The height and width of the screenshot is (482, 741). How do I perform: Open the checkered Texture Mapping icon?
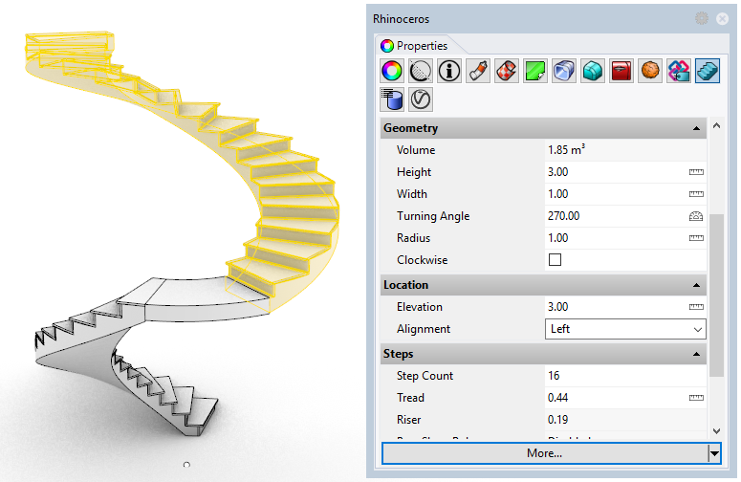tap(507, 71)
